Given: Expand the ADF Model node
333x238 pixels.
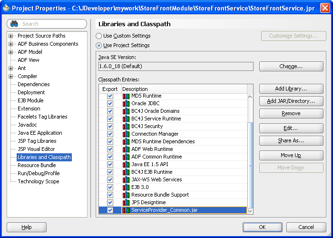Looking at the screenshot, I should (x=10, y=52).
